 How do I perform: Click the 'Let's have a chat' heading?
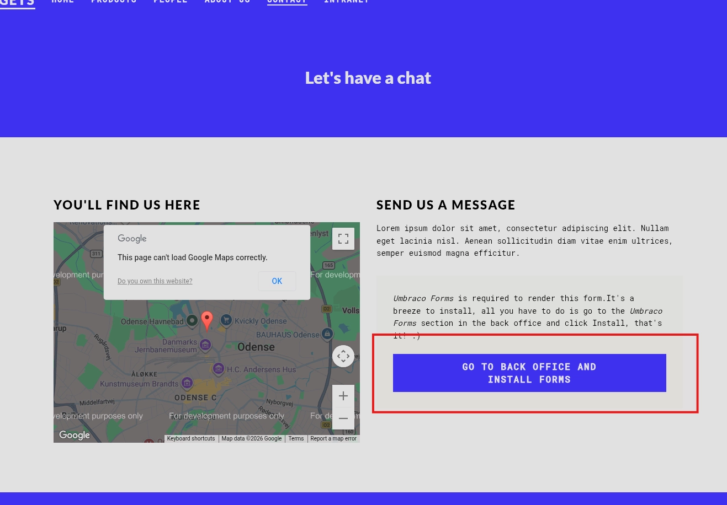click(x=368, y=78)
